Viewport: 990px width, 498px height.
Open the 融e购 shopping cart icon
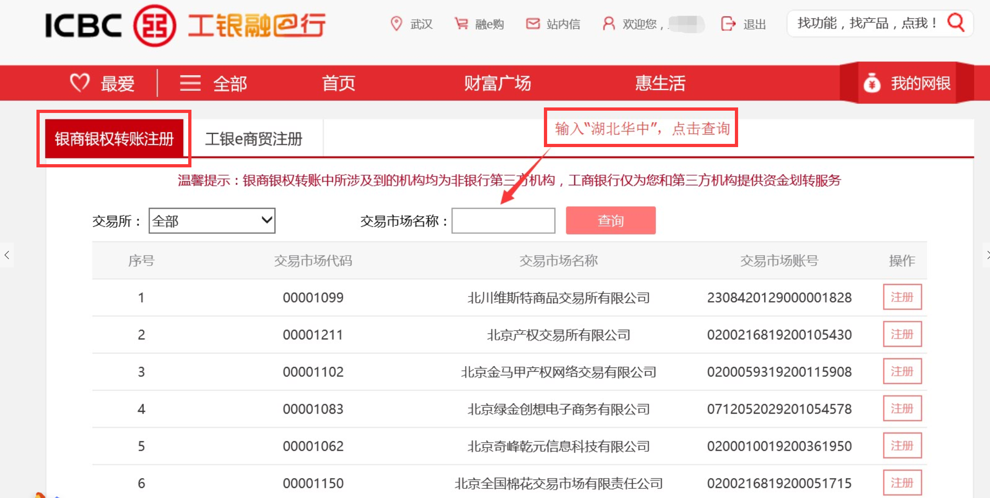[x=461, y=24]
